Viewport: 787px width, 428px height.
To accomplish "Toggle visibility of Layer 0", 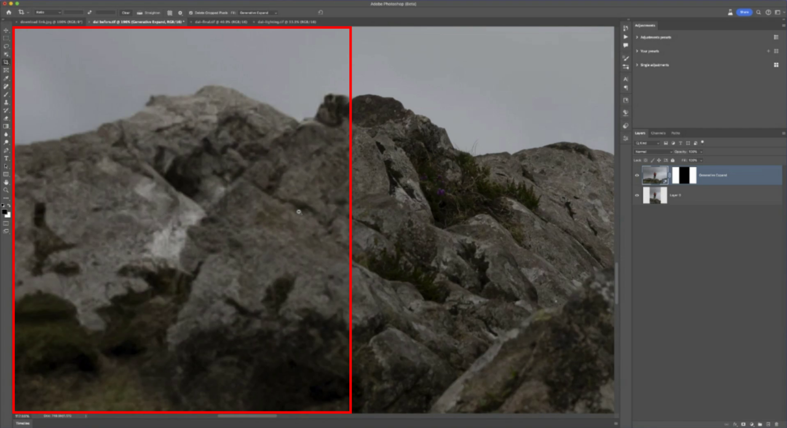I will 637,195.
